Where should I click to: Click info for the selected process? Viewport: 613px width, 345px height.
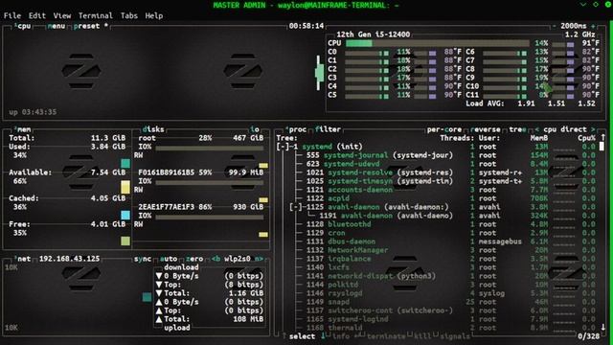341,336
